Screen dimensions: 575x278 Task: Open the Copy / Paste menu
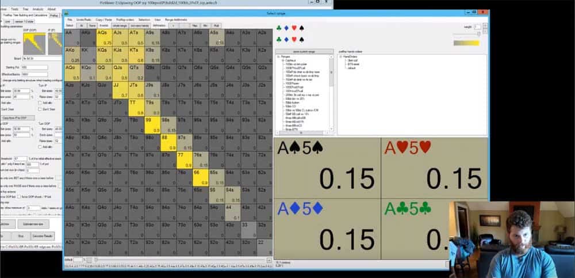tap(103, 20)
